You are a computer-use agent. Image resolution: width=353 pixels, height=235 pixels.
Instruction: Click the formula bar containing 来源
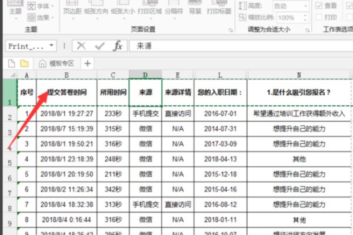coord(241,46)
